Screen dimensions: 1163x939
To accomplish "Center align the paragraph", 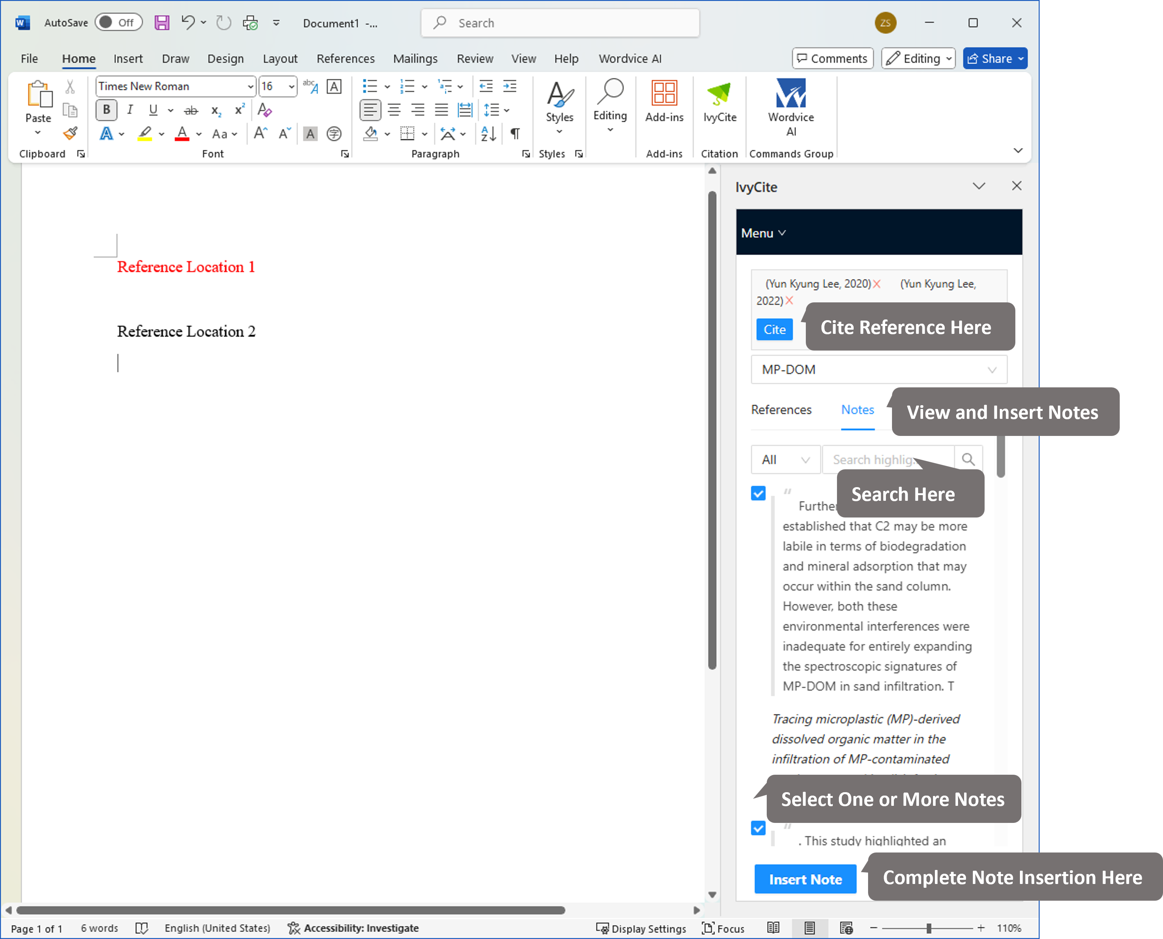I will tap(394, 110).
